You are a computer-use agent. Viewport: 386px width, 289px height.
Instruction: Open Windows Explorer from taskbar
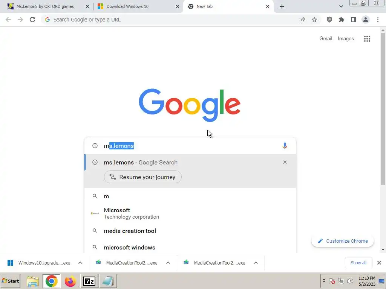(x=33, y=281)
